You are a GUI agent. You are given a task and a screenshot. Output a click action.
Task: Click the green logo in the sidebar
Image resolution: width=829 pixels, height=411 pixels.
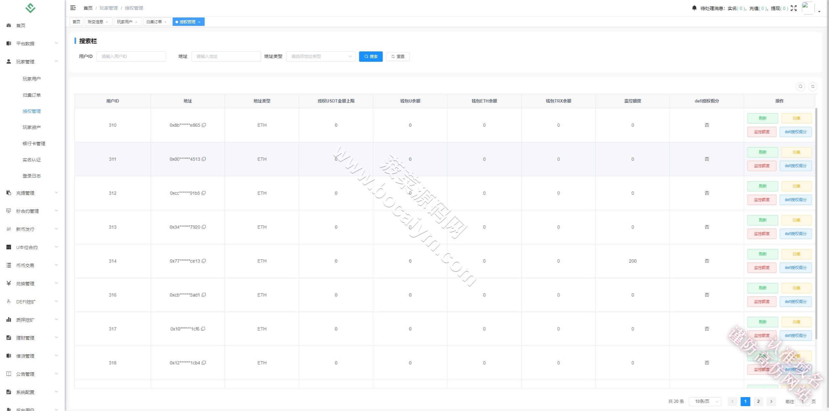tap(30, 8)
